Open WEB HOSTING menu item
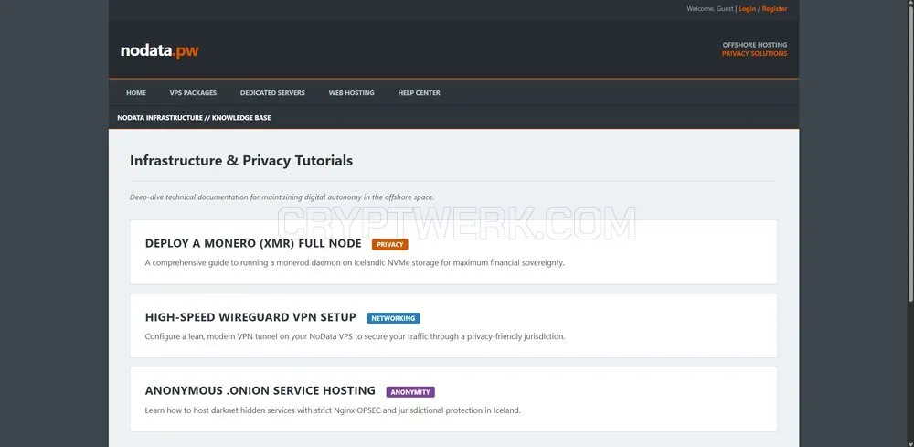 pos(351,92)
